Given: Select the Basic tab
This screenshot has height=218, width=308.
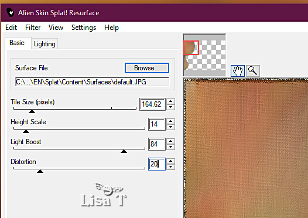Looking at the screenshot, I should [x=17, y=43].
